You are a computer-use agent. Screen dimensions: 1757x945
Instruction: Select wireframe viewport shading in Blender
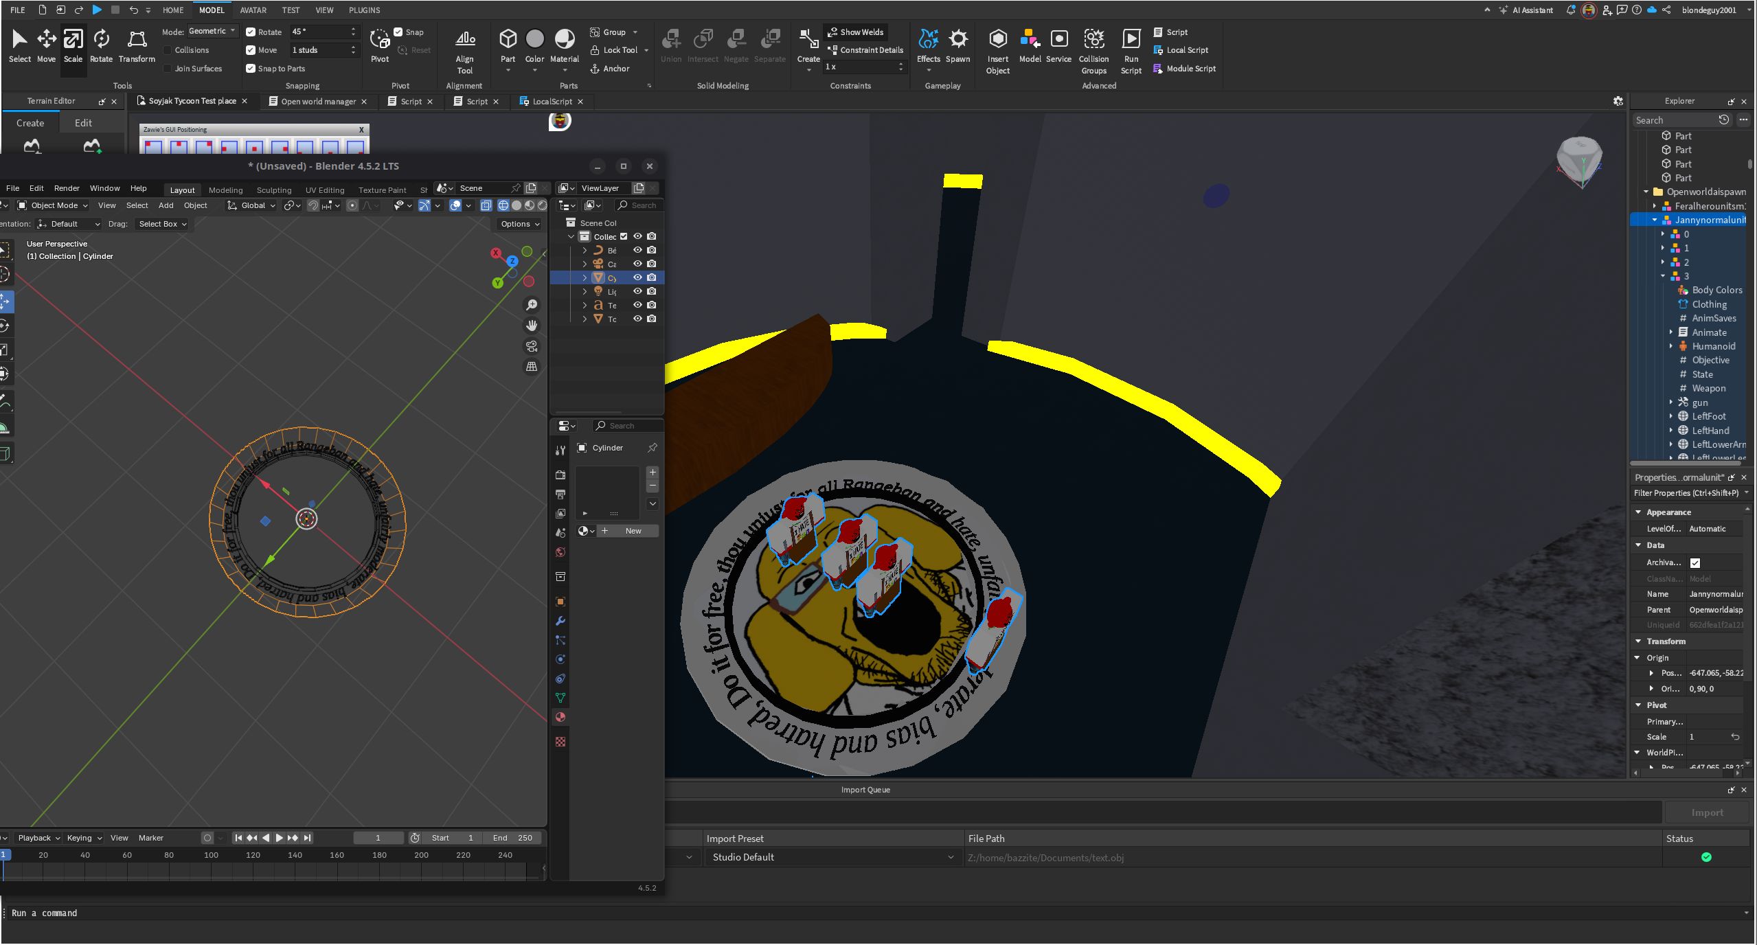[x=503, y=205]
